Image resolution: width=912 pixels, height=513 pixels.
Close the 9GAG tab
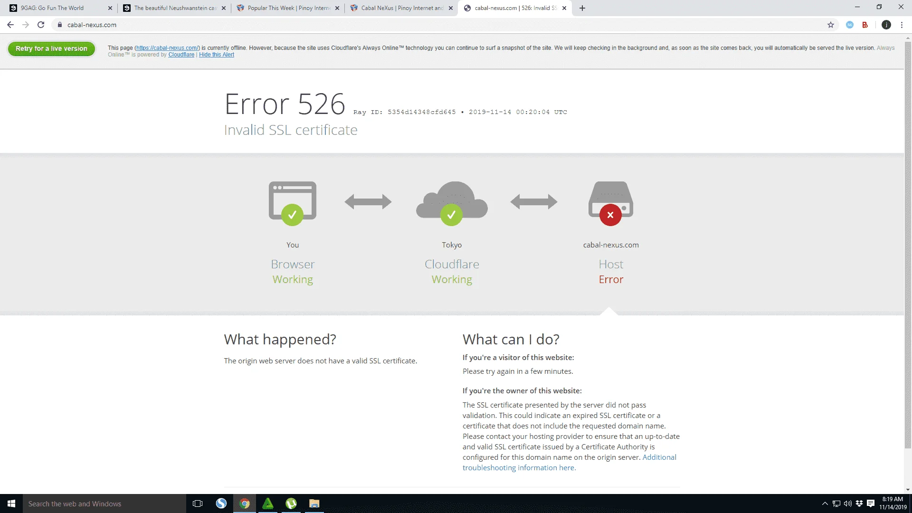click(110, 8)
